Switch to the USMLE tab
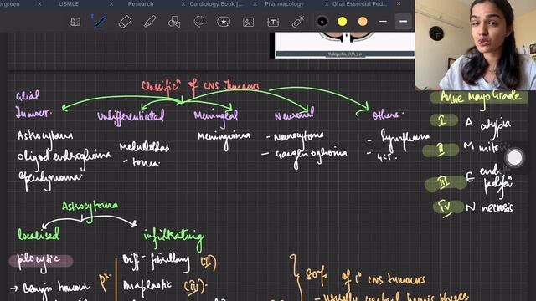 69,3
